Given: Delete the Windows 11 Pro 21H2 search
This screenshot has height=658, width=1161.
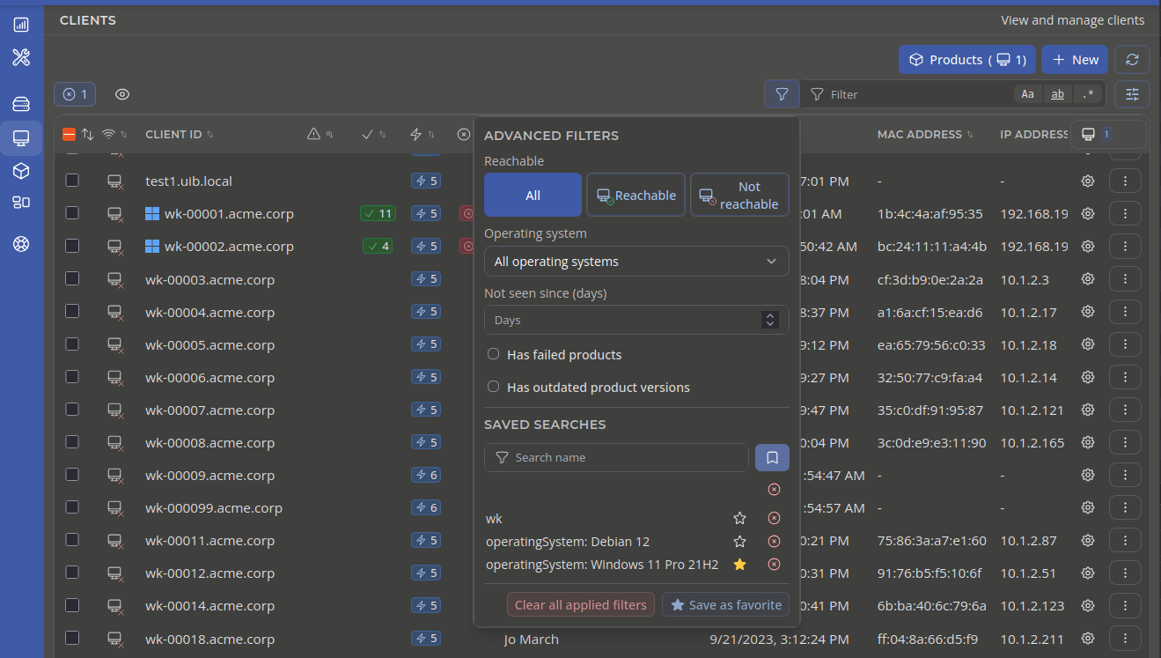Looking at the screenshot, I should tap(774, 565).
